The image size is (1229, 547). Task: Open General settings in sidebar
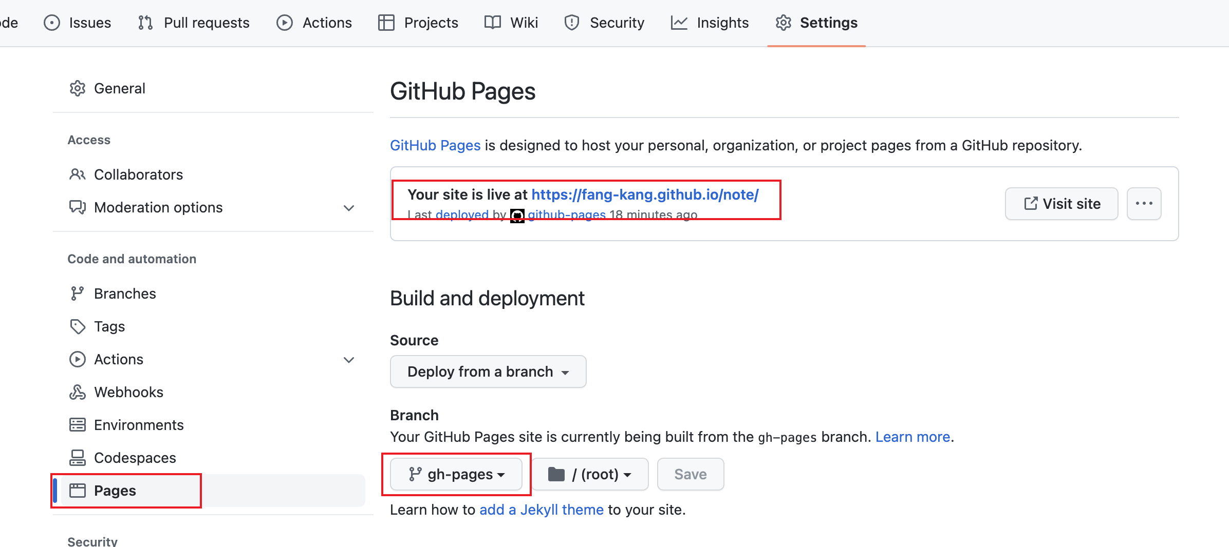click(x=213, y=88)
